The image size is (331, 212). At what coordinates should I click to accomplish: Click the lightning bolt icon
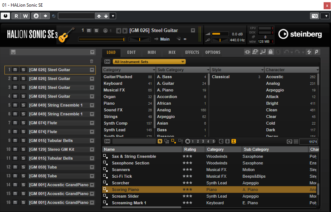[309, 52]
